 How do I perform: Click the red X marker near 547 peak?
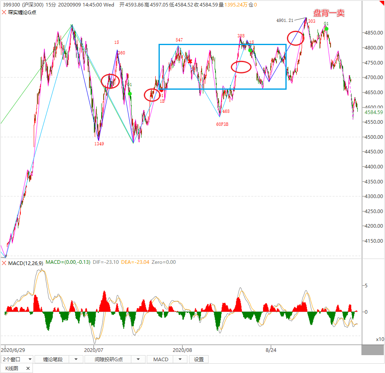[189, 61]
